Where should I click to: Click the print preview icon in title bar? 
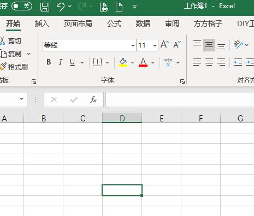pyautogui.click(x=104, y=7)
